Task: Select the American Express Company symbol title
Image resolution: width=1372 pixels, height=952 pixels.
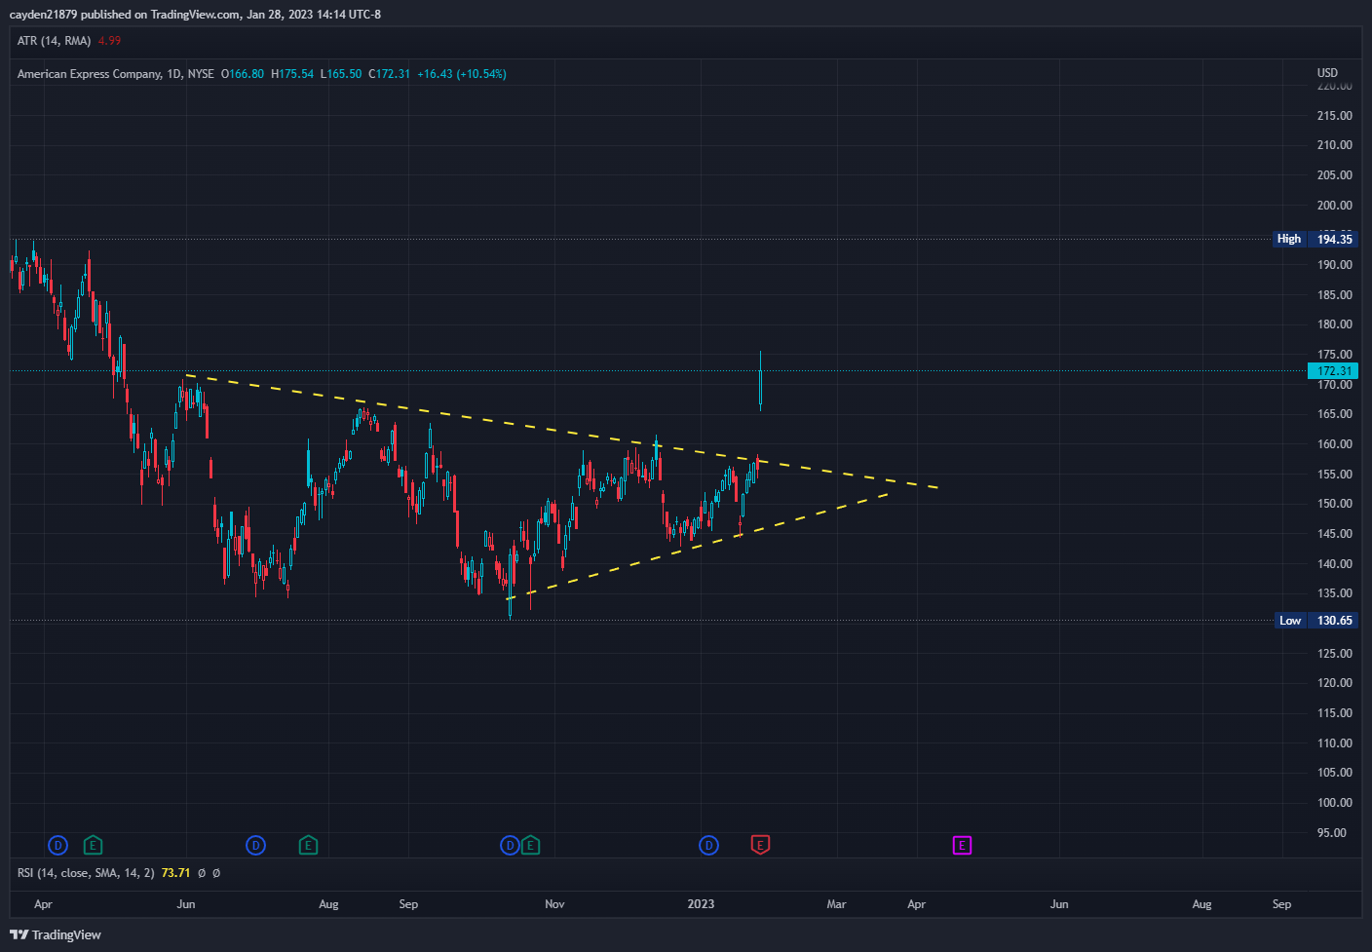Action: click(90, 74)
